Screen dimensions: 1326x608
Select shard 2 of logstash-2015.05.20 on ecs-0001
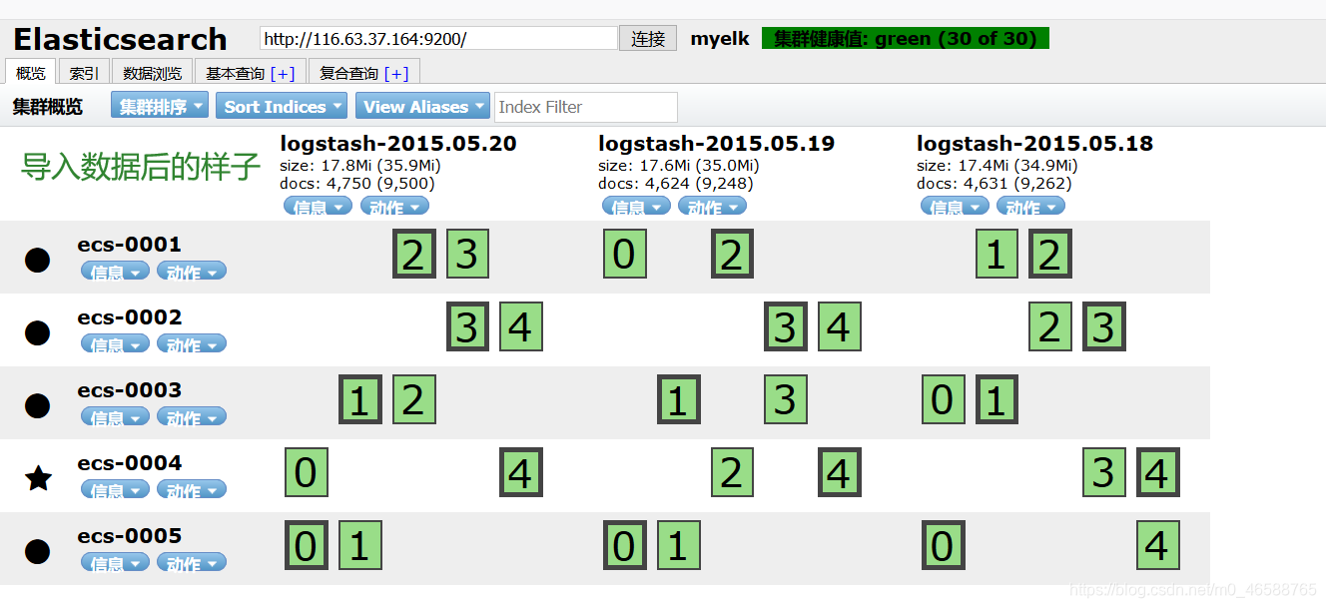pyautogui.click(x=414, y=254)
